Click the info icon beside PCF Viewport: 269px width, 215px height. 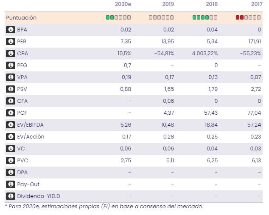click(11, 113)
